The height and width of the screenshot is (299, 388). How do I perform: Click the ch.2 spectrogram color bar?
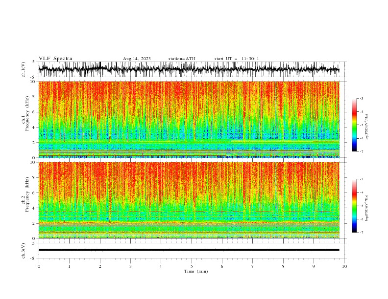pos(354,206)
